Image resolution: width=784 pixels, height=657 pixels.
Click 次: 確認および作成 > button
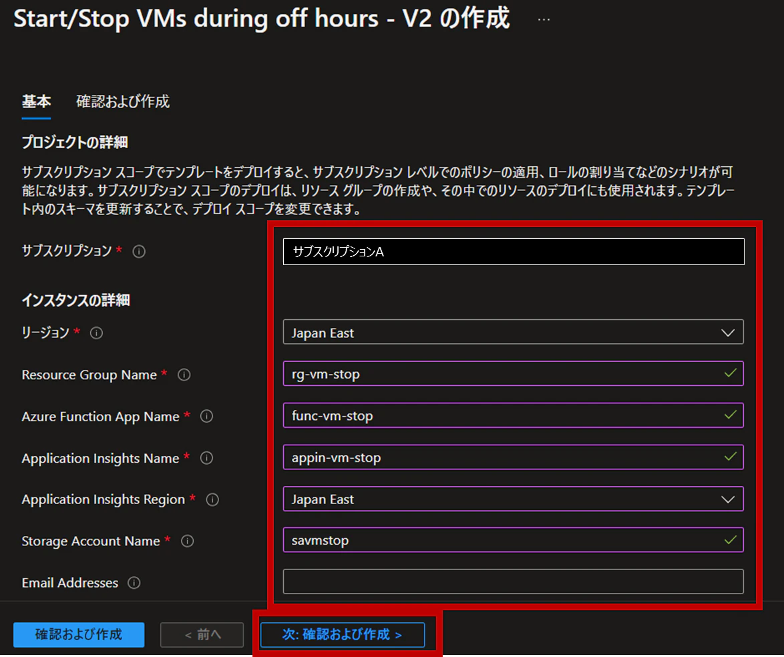(x=343, y=634)
